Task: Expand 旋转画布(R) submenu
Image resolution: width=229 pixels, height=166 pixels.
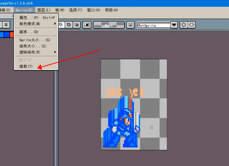Action: [x=36, y=52]
